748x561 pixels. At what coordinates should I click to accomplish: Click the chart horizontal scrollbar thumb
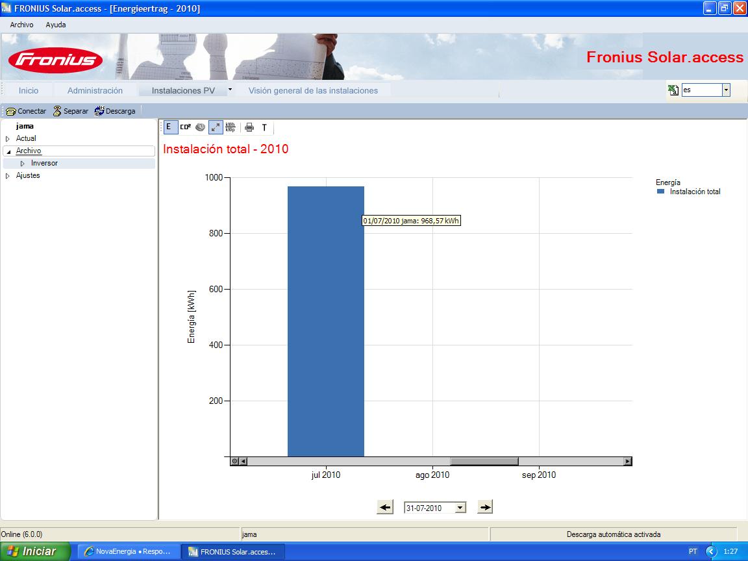(x=484, y=461)
